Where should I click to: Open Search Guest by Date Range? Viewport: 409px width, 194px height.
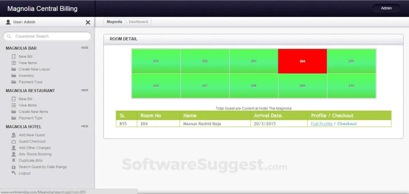pos(43,167)
